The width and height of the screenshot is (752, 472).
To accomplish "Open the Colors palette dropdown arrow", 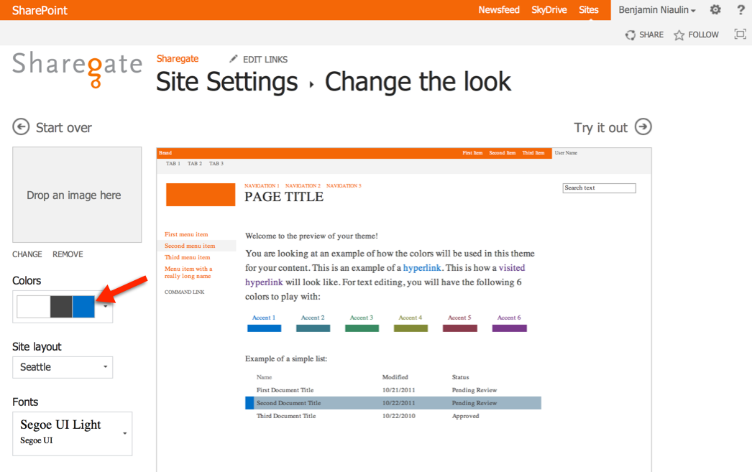I will [106, 306].
